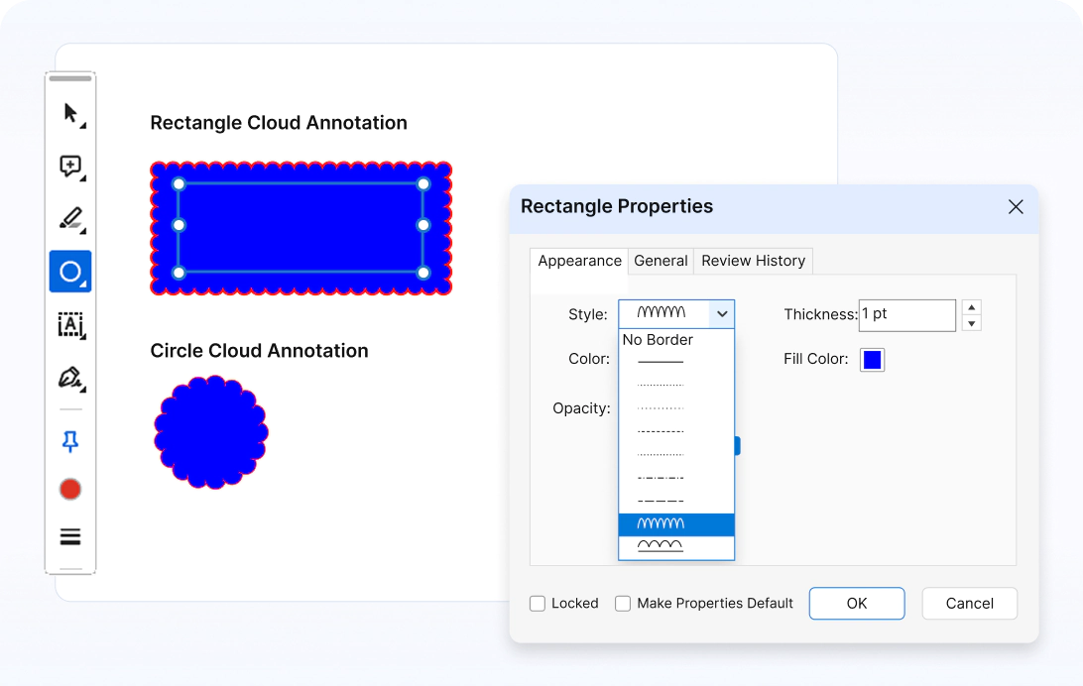Activate the circle shape annotation tool
This screenshot has width=1083, height=686.
[x=70, y=272]
